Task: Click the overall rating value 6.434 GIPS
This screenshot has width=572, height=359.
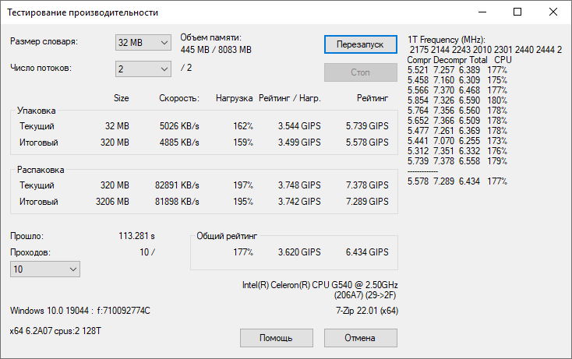Action: [367, 252]
